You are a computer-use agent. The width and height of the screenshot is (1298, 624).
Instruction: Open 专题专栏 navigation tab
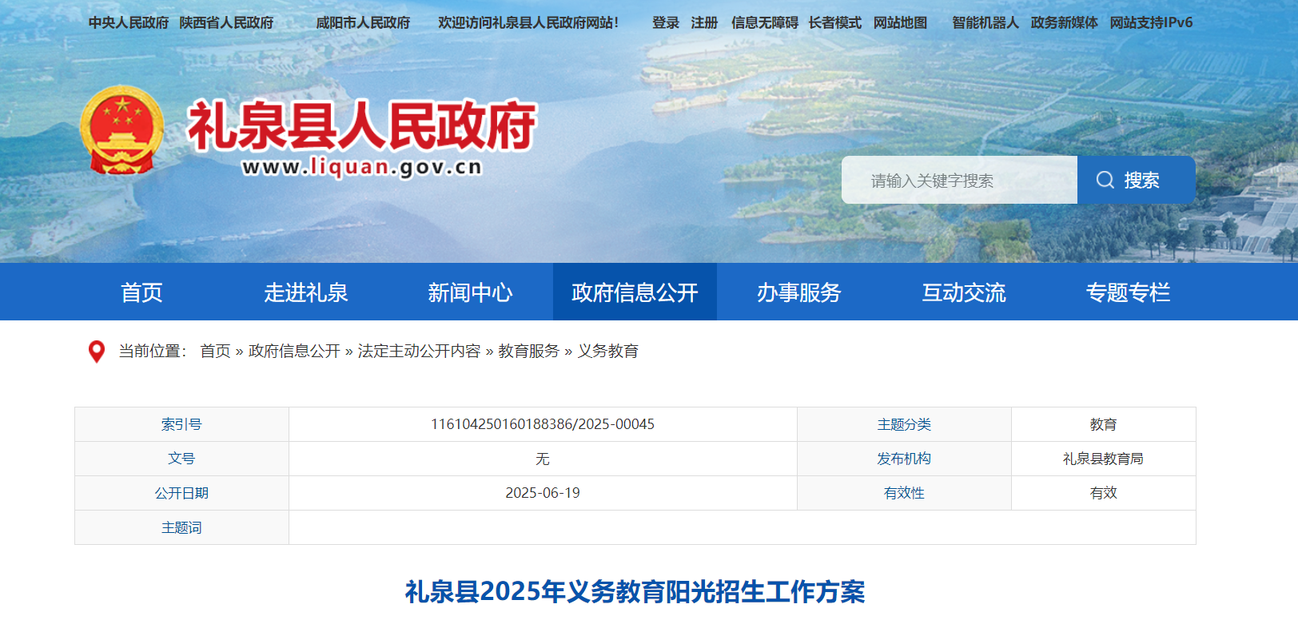[1128, 292]
